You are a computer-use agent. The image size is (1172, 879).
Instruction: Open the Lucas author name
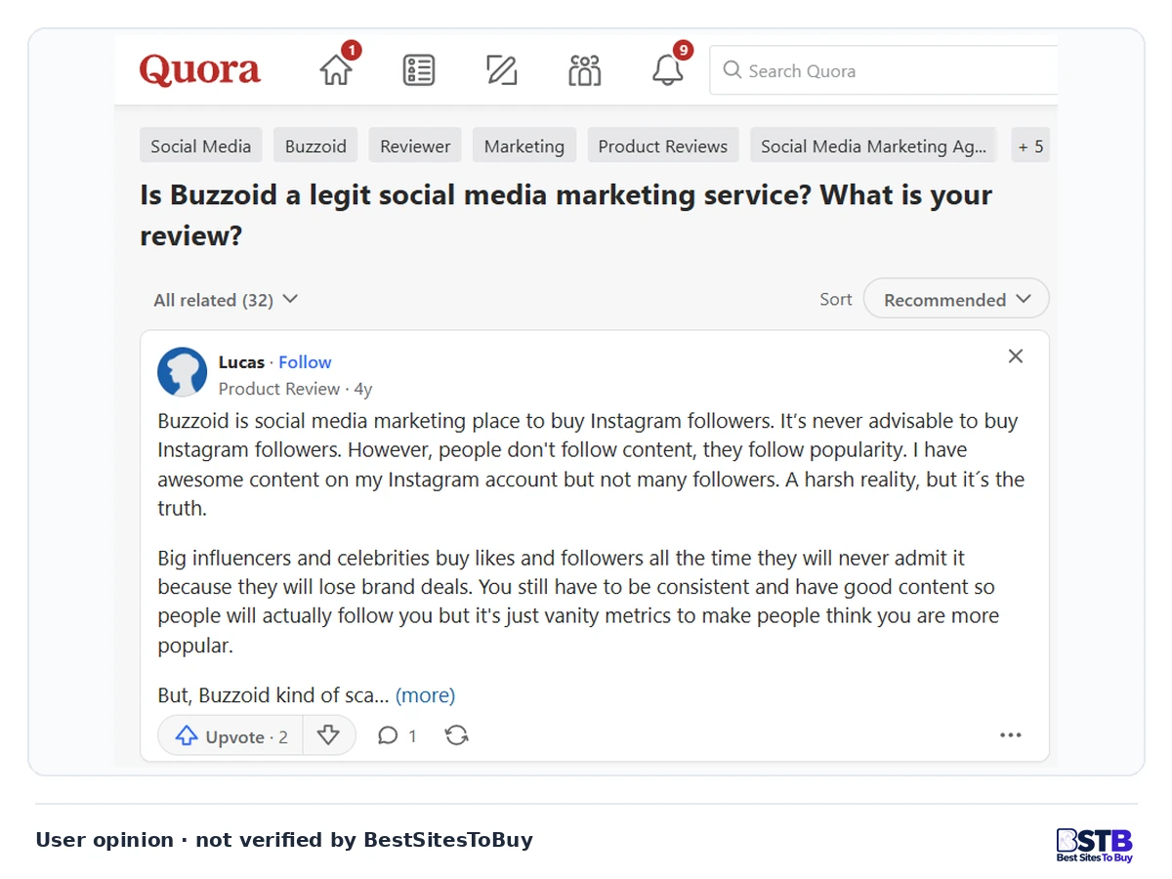coord(241,362)
